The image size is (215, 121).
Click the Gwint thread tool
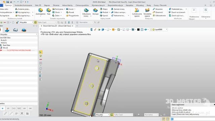click(x=70, y=9)
